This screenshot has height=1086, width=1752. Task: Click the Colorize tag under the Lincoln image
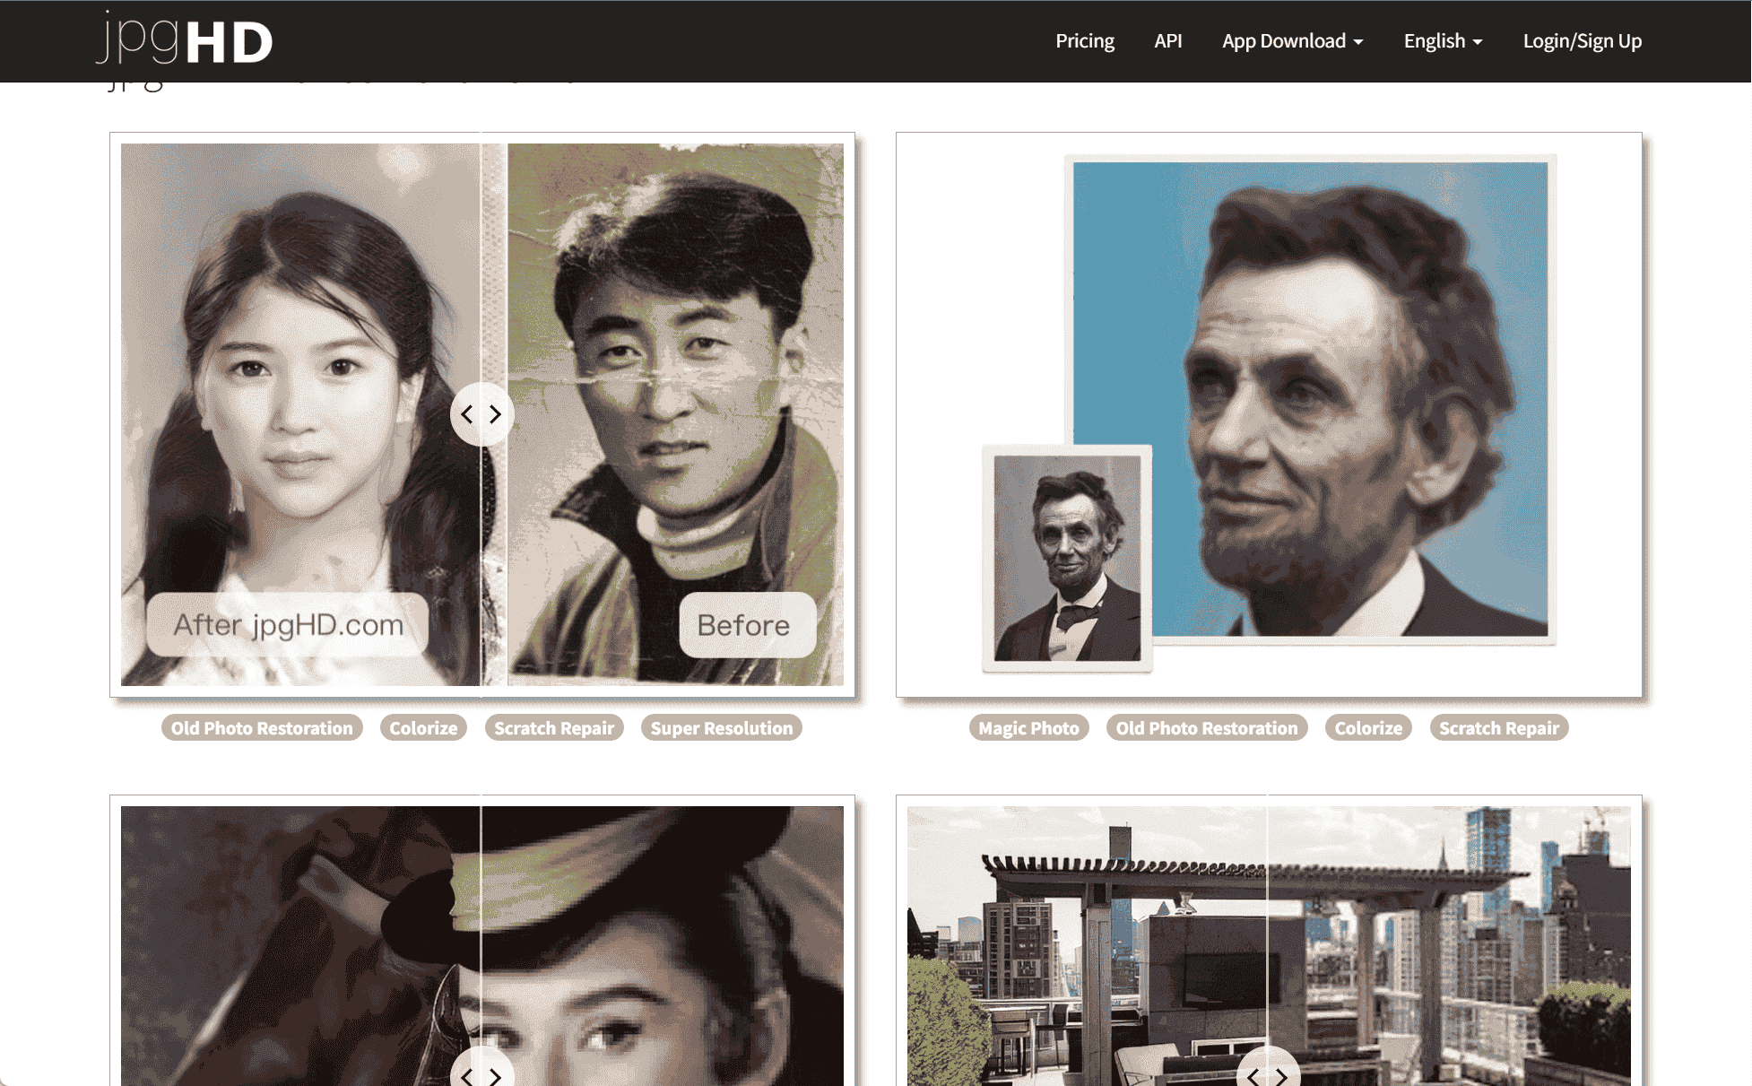(x=1368, y=728)
